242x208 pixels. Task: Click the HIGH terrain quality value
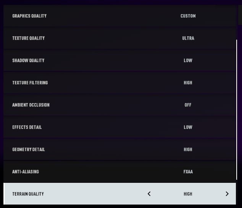point(188,194)
